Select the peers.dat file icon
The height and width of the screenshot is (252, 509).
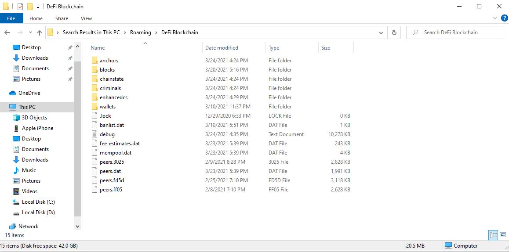click(95, 171)
